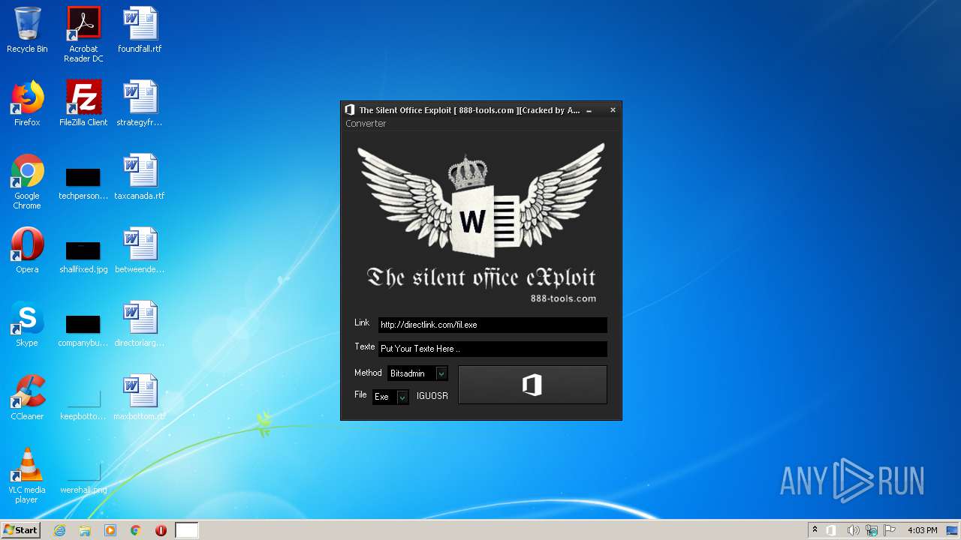Screen dimensions: 961x540
Task: Launch VLC media player shortcut
Action: pos(27,475)
